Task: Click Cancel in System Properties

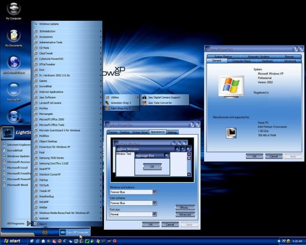Action: point(273,156)
